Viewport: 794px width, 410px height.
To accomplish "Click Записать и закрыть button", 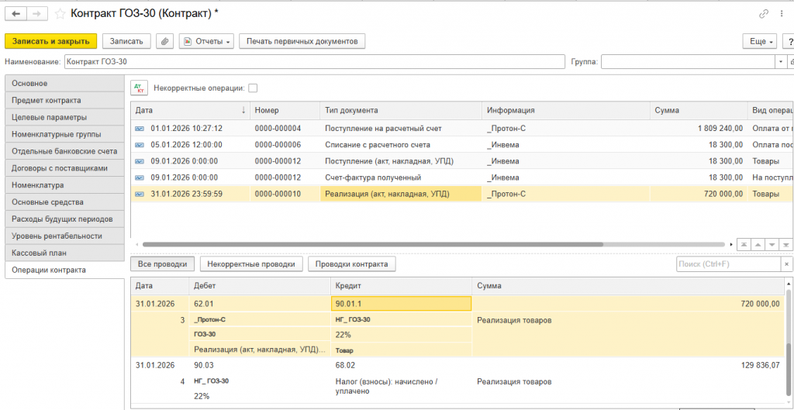I will pyautogui.click(x=50, y=41).
